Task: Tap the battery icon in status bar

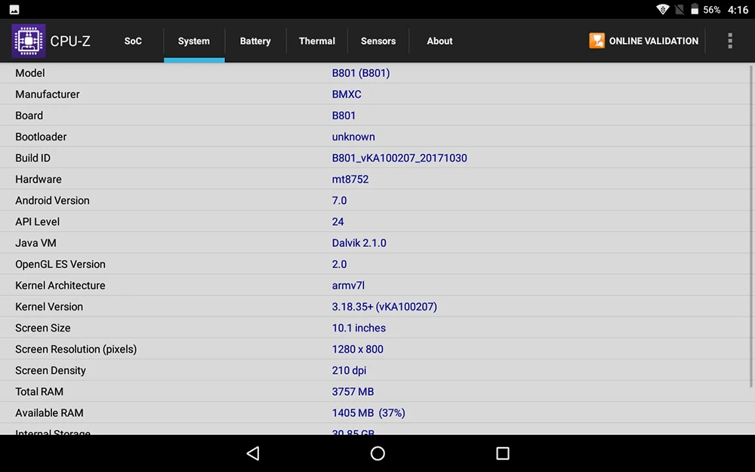Action: click(x=695, y=9)
